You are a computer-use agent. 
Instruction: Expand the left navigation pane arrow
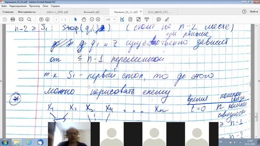(x=1, y=81)
